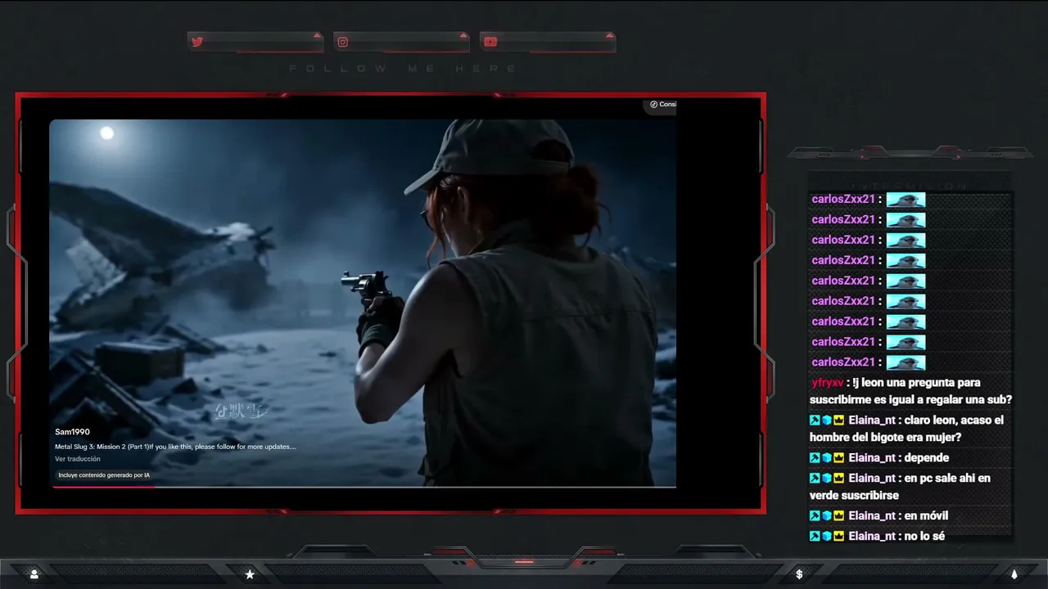Click the Instagram icon in the overlay
The width and height of the screenshot is (1048, 589).
[x=343, y=42]
